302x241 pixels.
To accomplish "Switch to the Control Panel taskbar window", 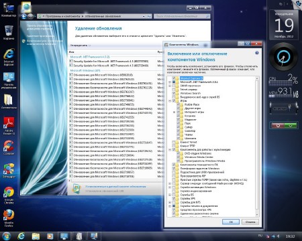I will coord(64,236).
